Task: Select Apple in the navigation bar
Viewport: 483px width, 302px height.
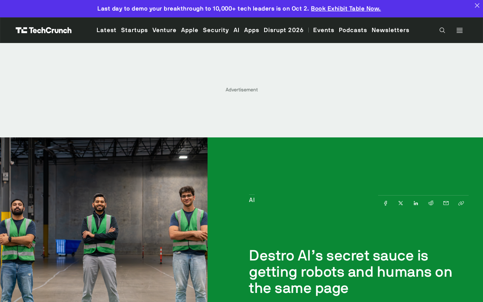Action: [x=190, y=30]
